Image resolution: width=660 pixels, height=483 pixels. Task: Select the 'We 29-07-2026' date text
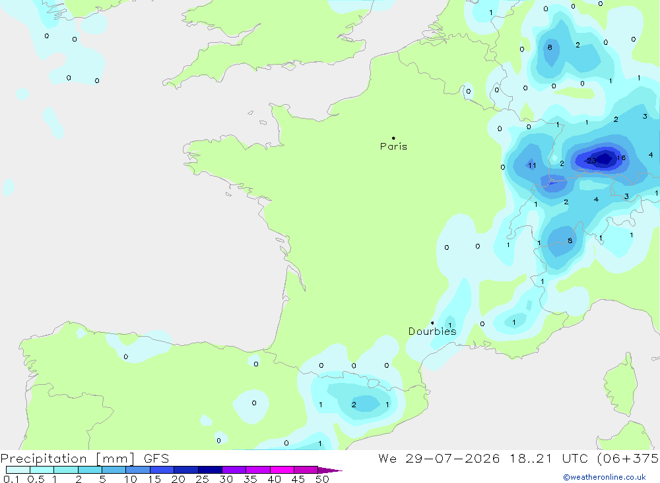click(x=439, y=459)
